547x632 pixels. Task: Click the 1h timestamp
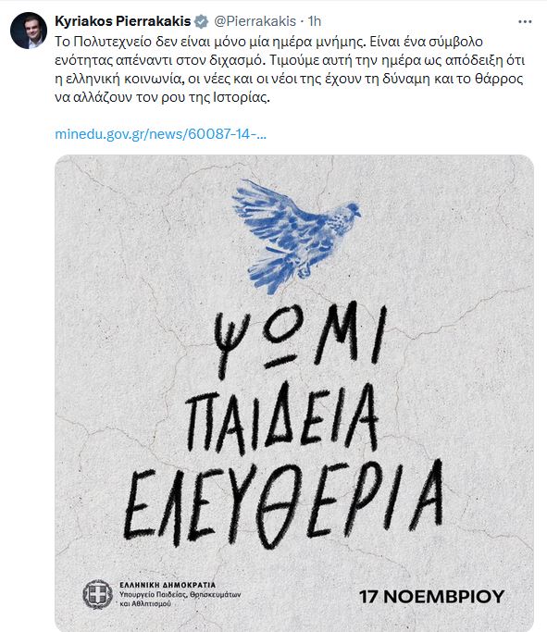click(x=315, y=21)
